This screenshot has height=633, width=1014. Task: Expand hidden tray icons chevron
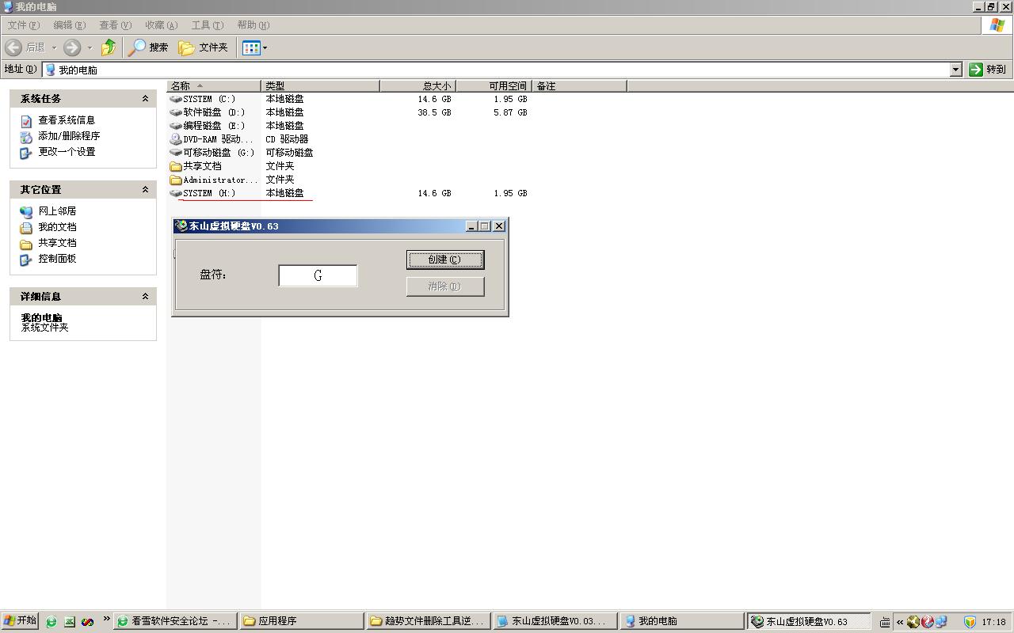(x=900, y=622)
